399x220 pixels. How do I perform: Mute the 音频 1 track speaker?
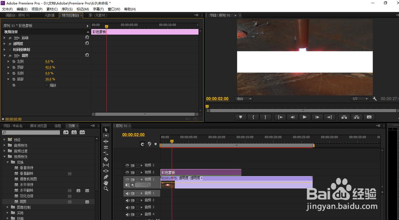coord(128,193)
